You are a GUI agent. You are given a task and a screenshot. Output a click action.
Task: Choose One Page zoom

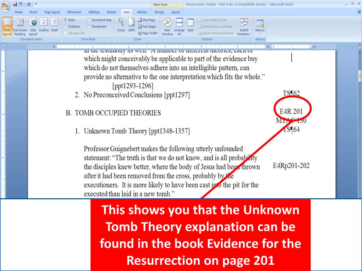click(147, 20)
